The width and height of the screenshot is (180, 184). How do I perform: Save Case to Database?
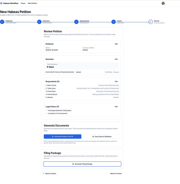coord(102,136)
